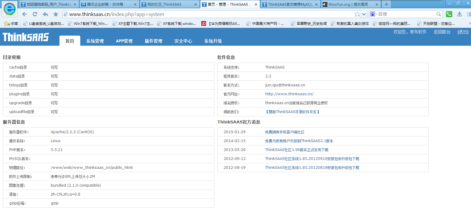Screen dimensions: 471x224
Task: Click the star favorites icon beside address bar
Action: pos(56,14)
